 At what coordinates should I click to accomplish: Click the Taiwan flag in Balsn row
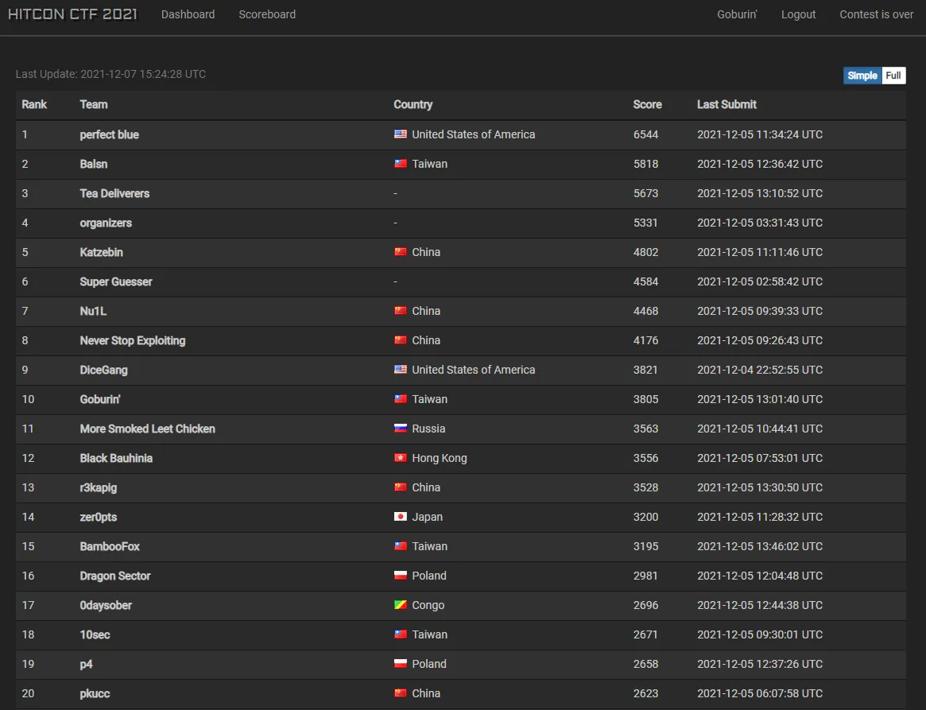(x=401, y=164)
